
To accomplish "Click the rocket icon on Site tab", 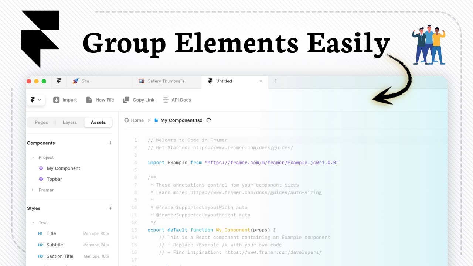I will point(75,81).
